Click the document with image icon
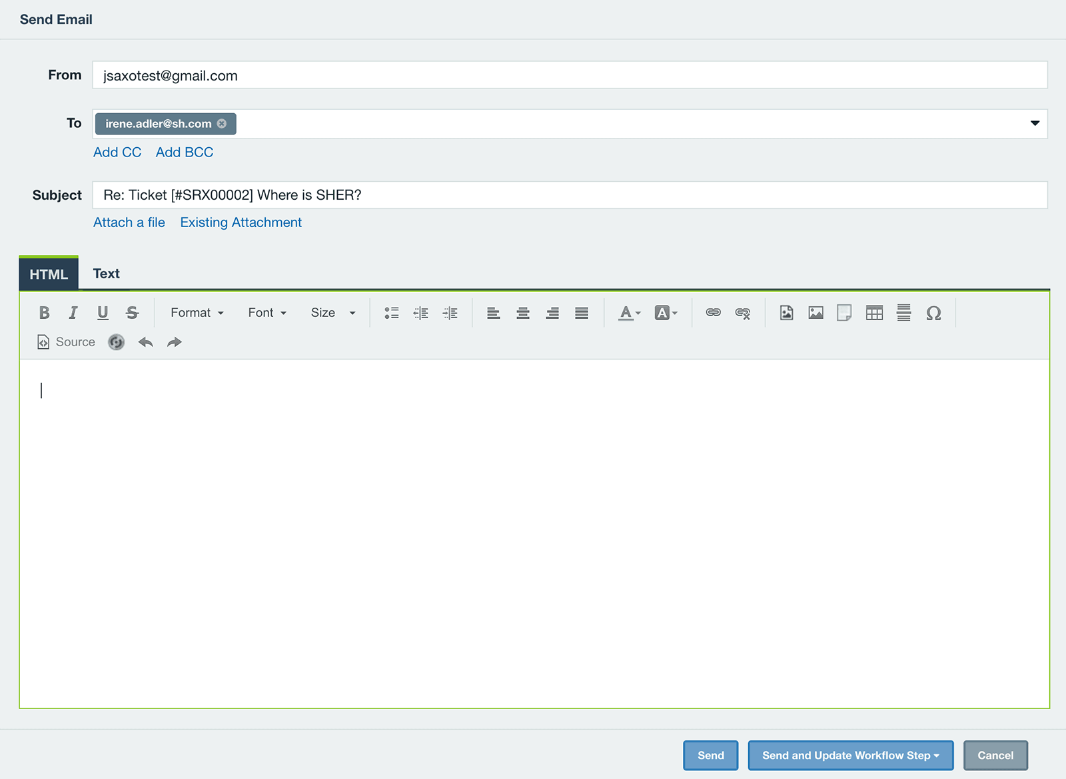The height and width of the screenshot is (779, 1066). [x=787, y=313]
